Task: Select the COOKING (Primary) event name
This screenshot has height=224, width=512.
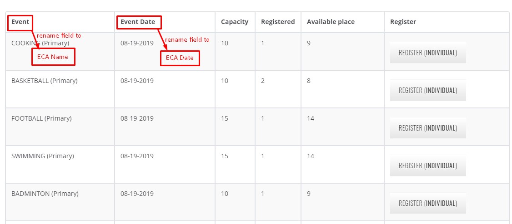Action: point(40,44)
